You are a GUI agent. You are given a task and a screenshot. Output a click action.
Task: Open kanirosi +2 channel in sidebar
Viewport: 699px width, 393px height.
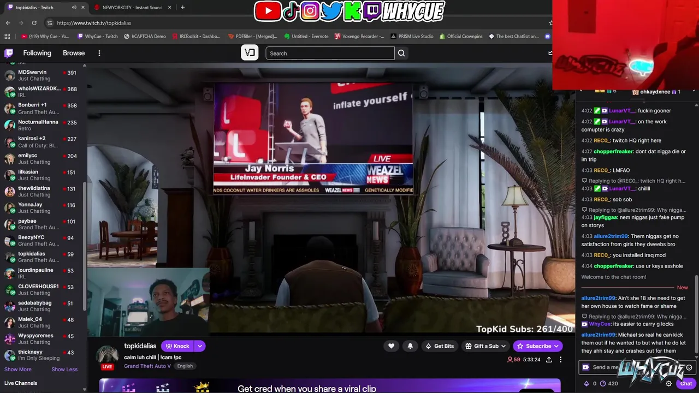click(42, 142)
